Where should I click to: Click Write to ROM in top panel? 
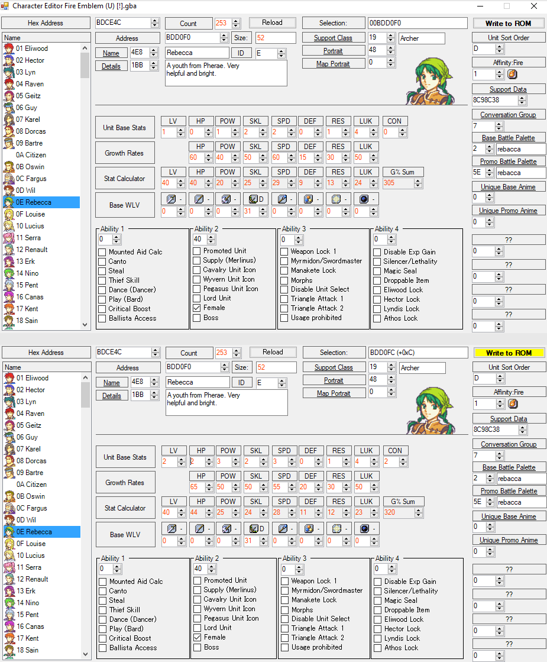[508, 24]
